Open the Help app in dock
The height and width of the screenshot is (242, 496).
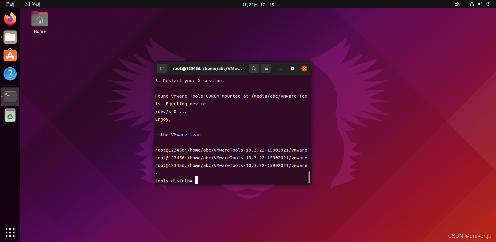point(10,74)
